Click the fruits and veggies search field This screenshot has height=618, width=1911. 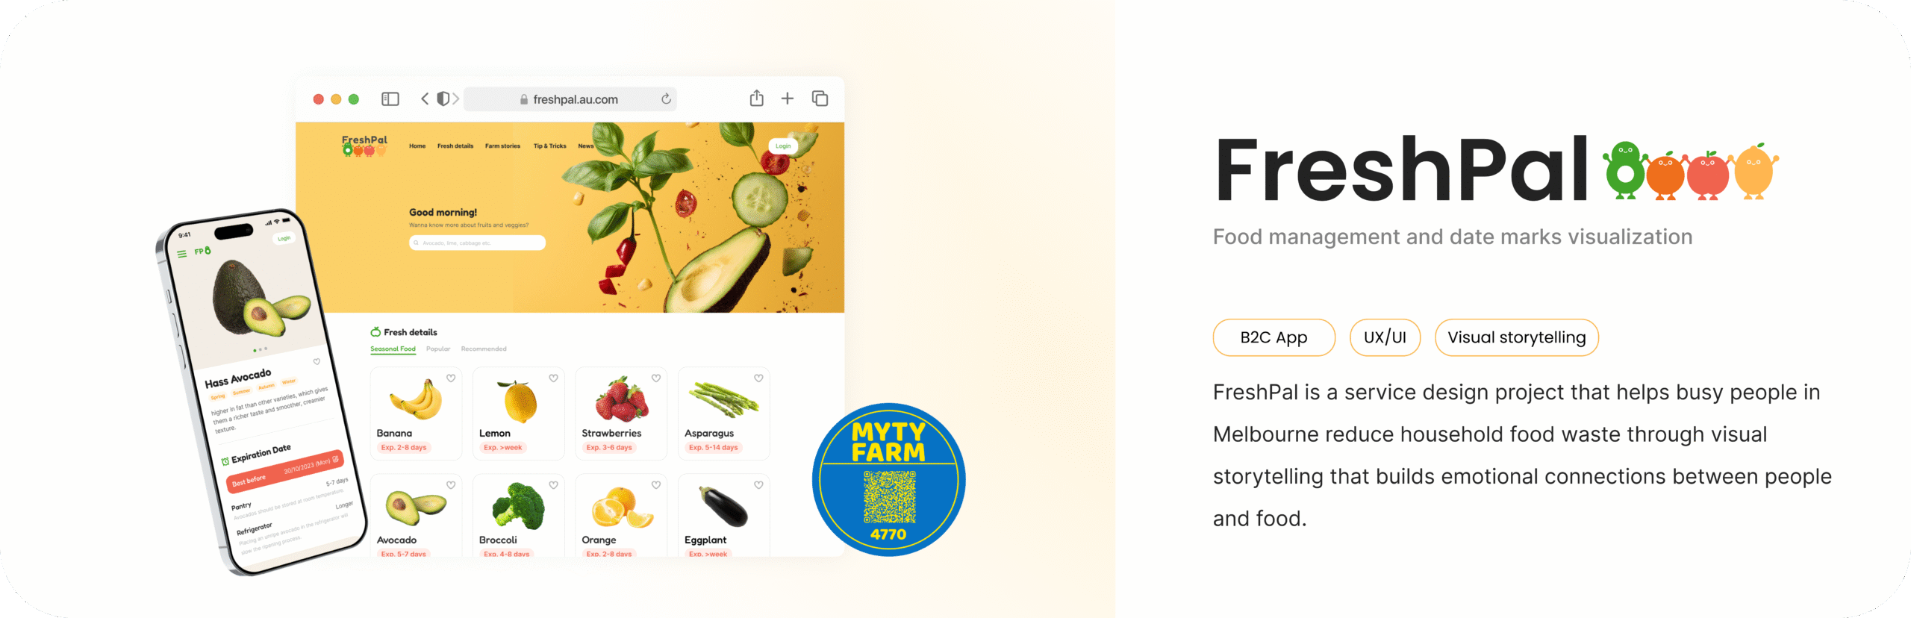[478, 243]
